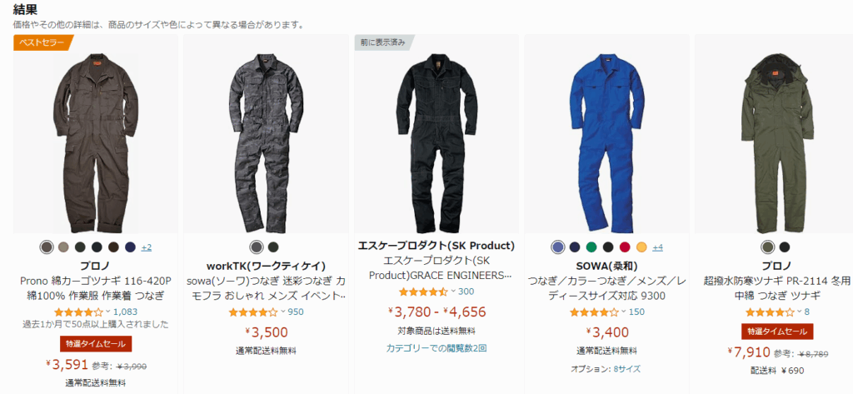853x394 pixels.
Task: Choose the yellow swatch on SOWA coverall
Action: [641, 247]
